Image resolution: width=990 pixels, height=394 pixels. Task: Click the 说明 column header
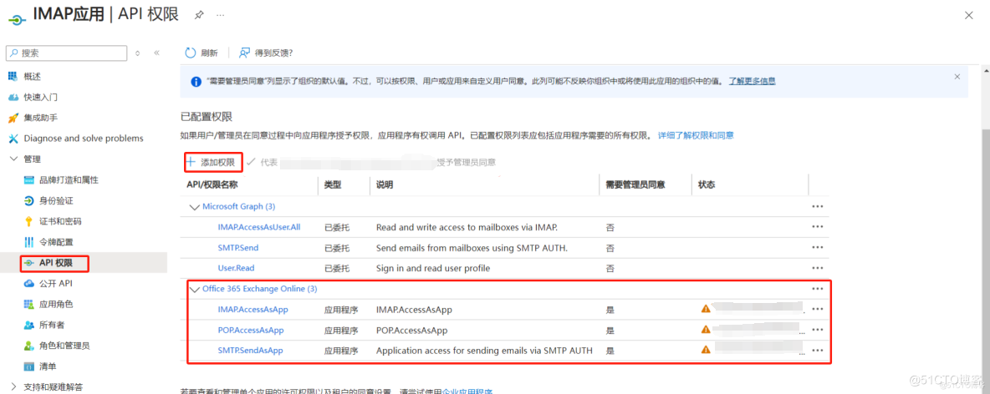pos(385,184)
